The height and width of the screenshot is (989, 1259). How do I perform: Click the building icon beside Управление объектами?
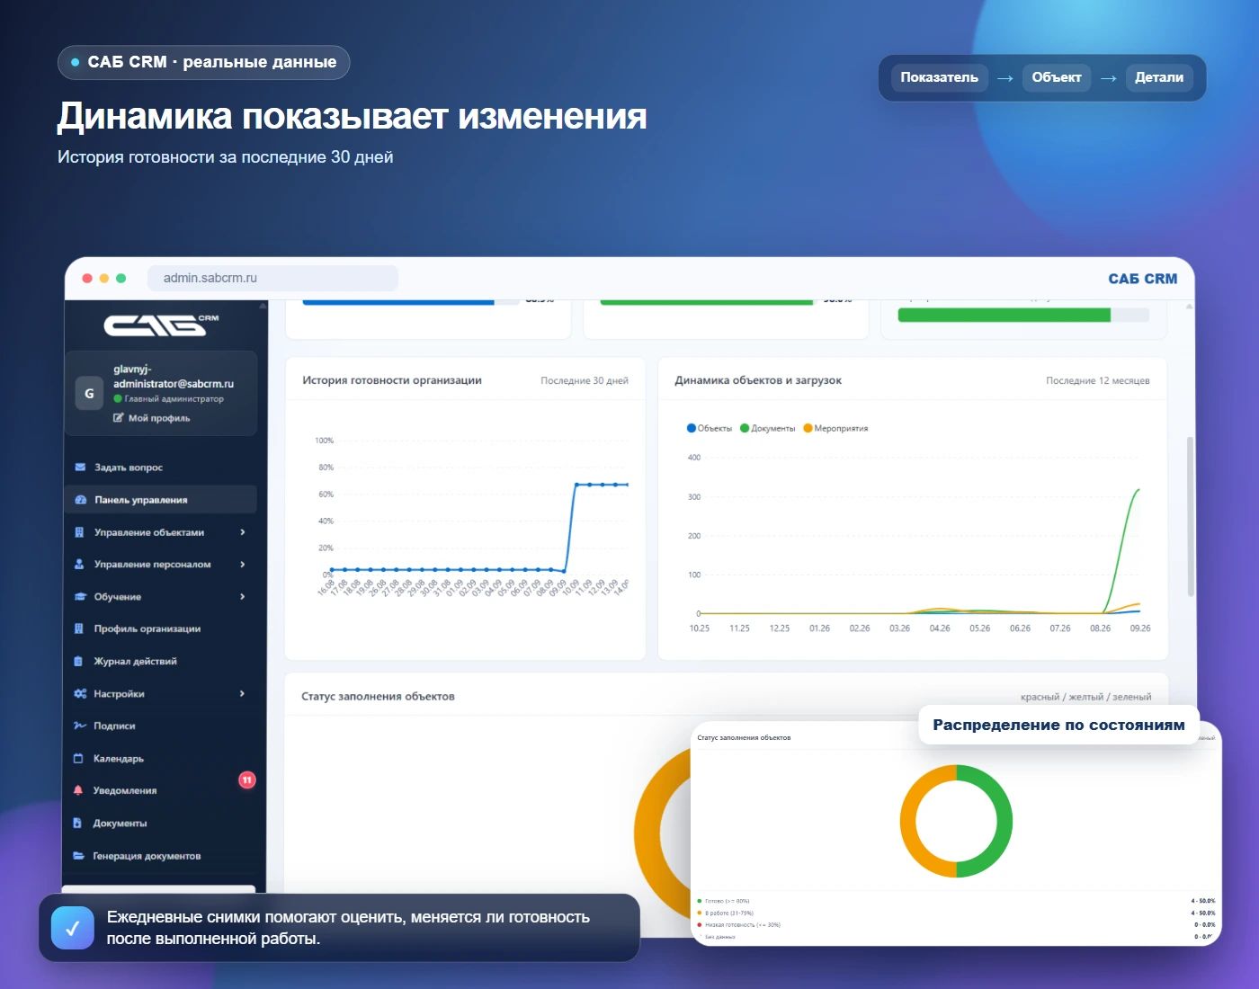click(79, 532)
